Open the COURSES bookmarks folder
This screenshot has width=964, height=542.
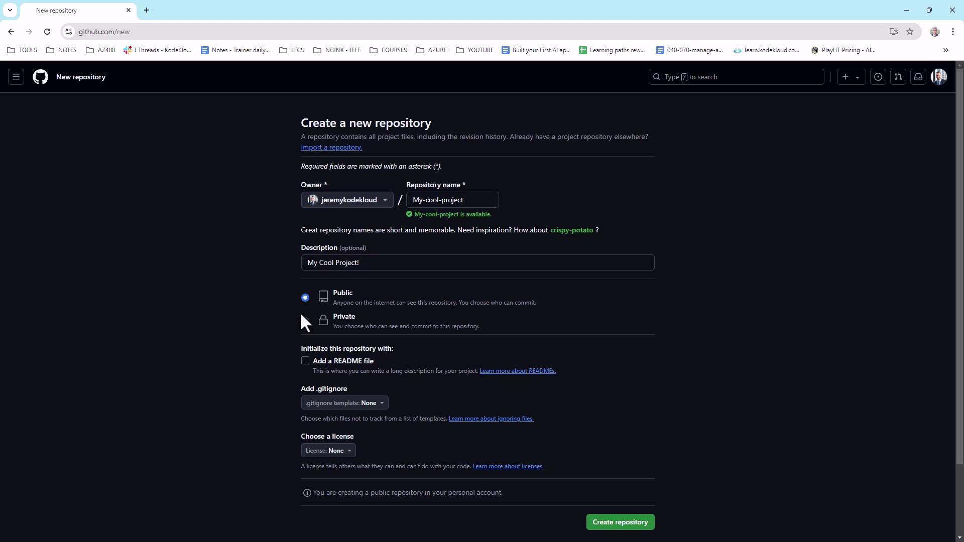(388, 50)
